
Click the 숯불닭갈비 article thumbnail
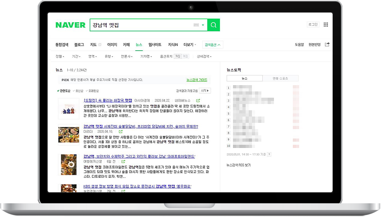(69, 135)
